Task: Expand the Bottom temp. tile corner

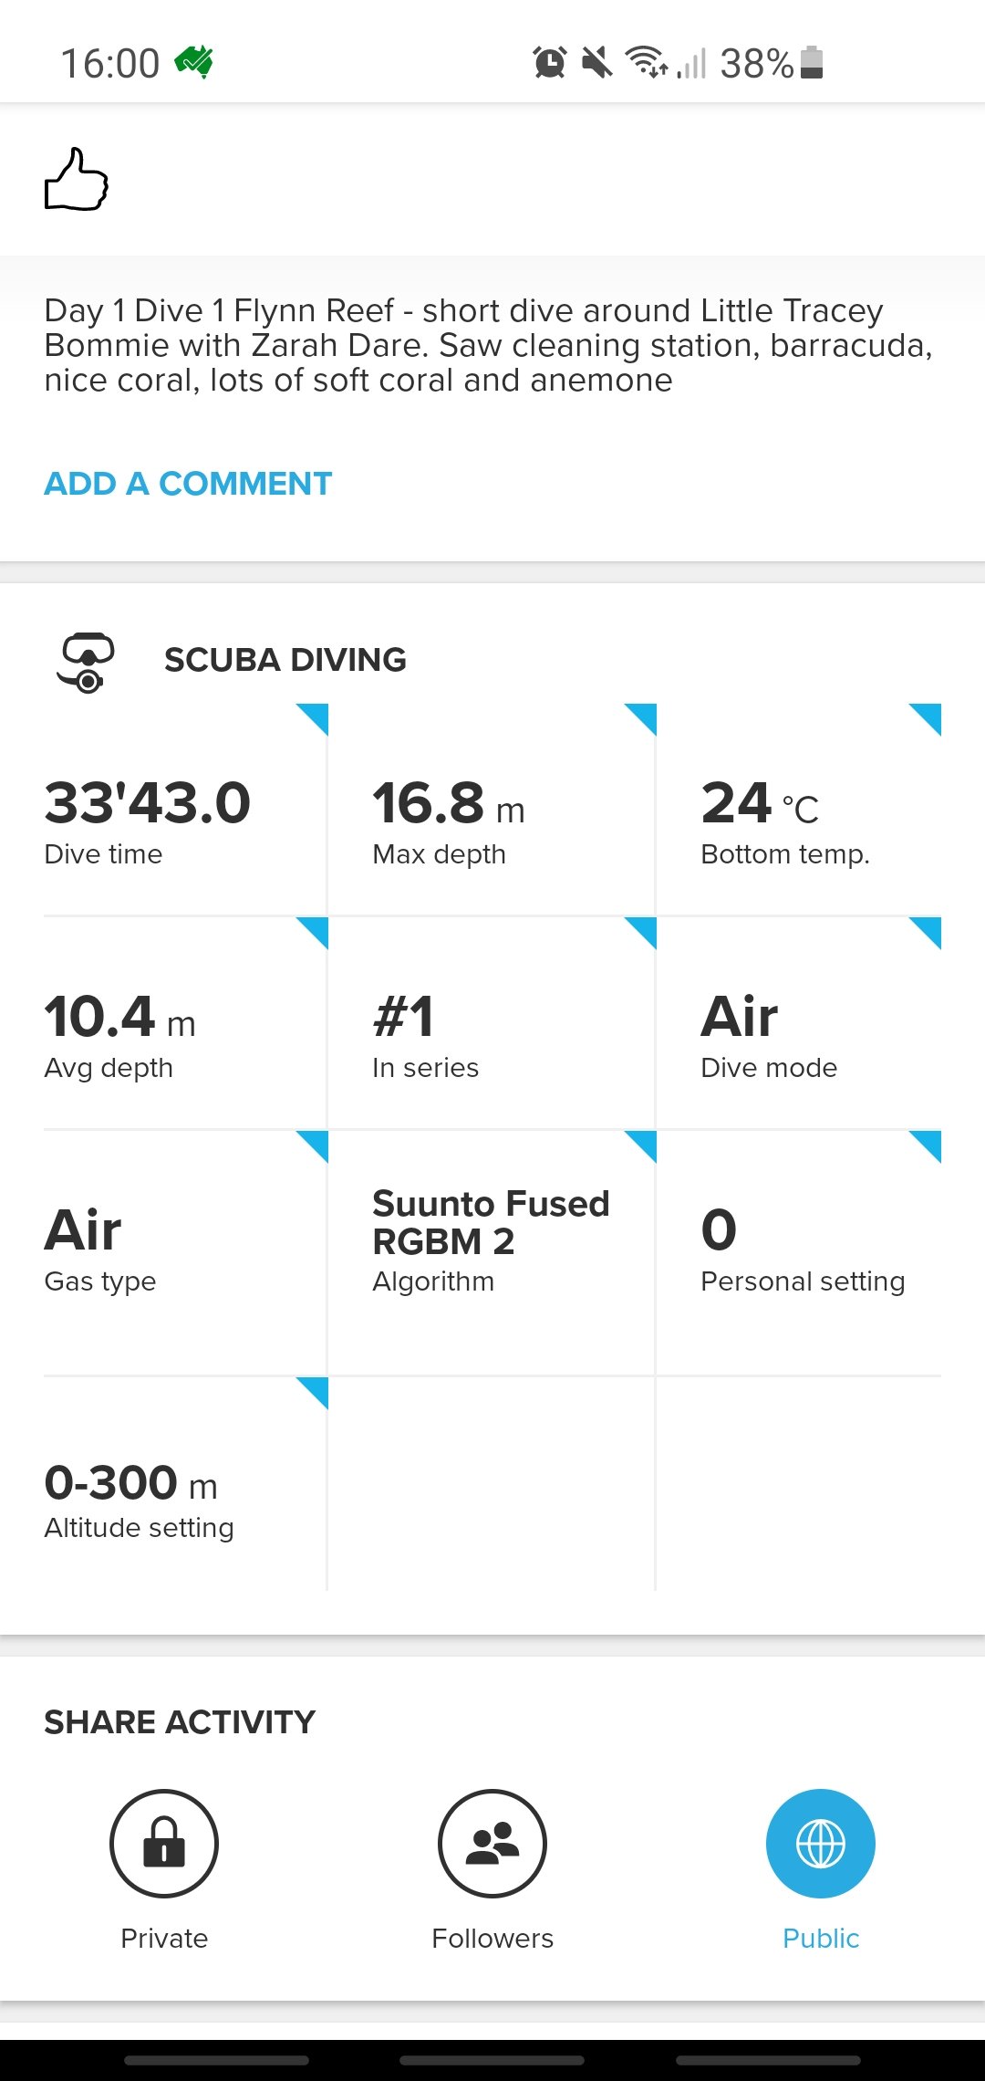Action: (x=927, y=717)
